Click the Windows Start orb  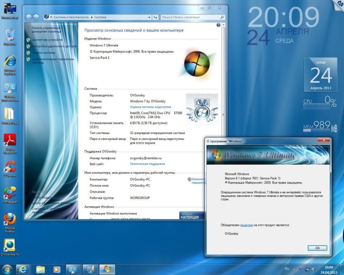(x=7, y=269)
